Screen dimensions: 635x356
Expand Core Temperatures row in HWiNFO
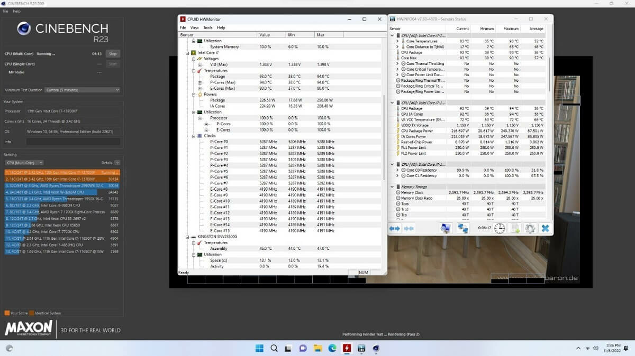(x=397, y=41)
